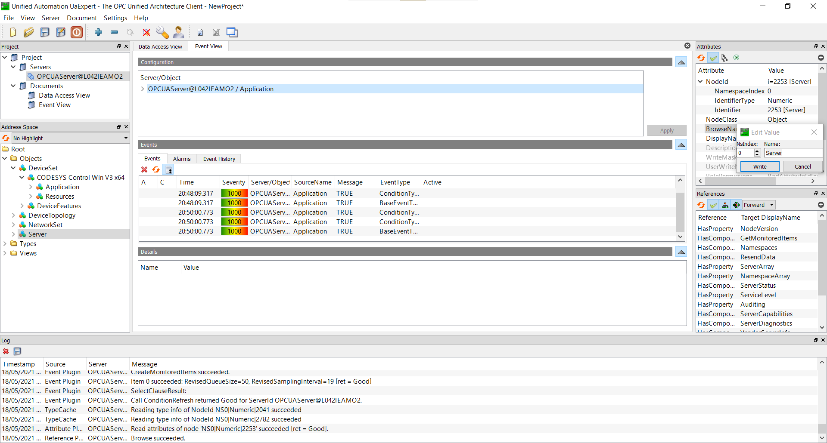The height and width of the screenshot is (443, 827).
Task: Toggle the green checkmark icon in References toolbar
Action: click(x=713, y=205)
